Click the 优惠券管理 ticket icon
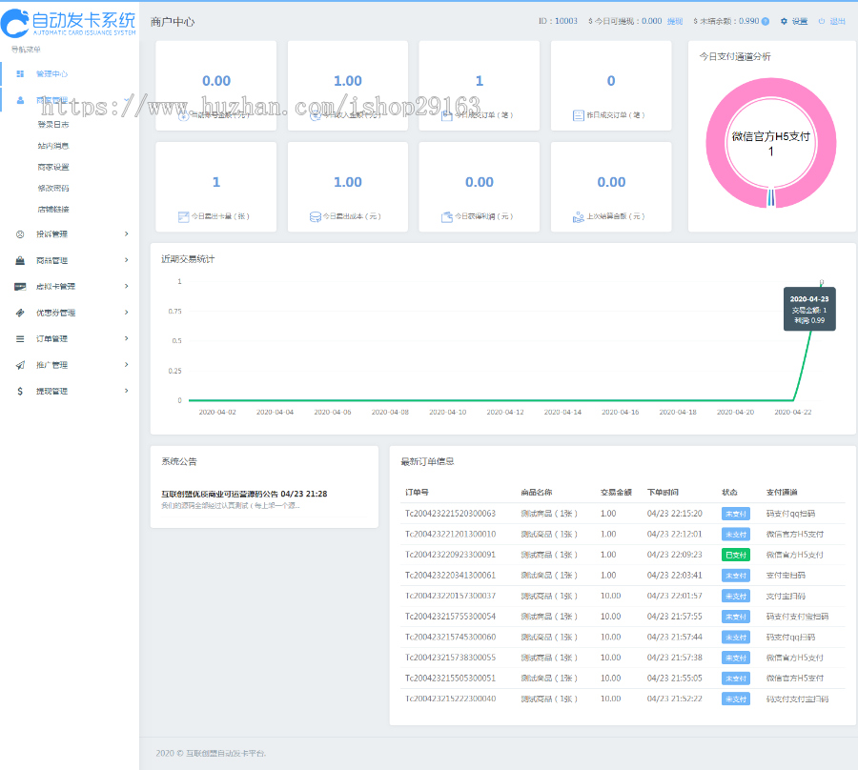The height and width of the screenshot is (770, 858). coord(20,313)
